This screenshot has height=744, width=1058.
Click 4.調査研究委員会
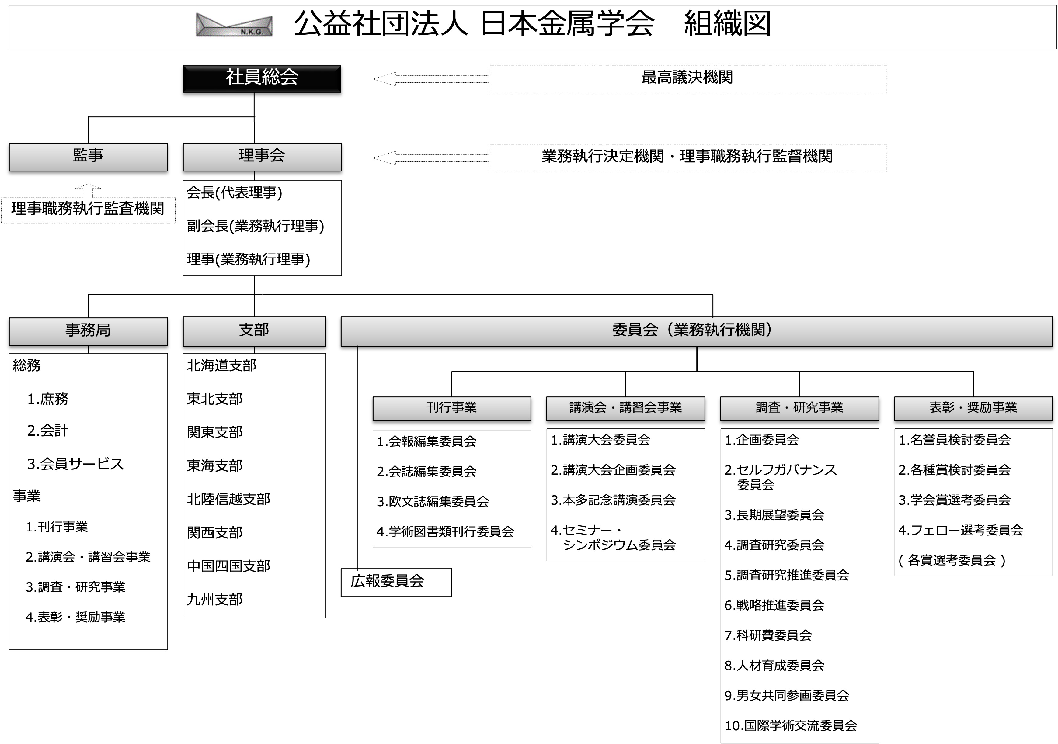(x=774, y=545)
